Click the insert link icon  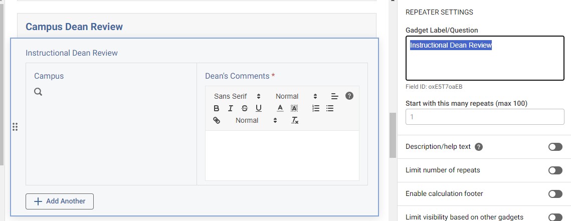click(x=217, y=120)
